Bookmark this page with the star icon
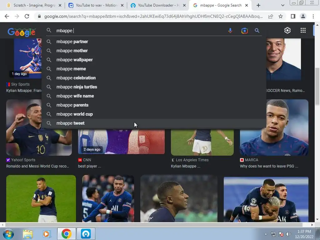This screenshot has height=240, width=320. 281,16
